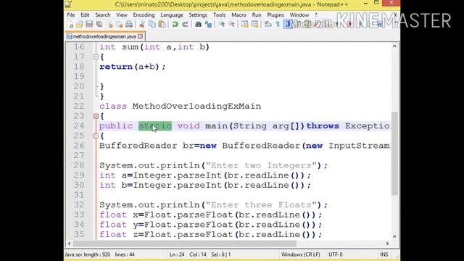The image size is (464, 261).
Task: Click the vertical scrollbar up arrow
Action: click(394, 46)
